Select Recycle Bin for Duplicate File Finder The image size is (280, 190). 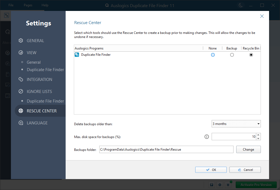click(251, 55)
